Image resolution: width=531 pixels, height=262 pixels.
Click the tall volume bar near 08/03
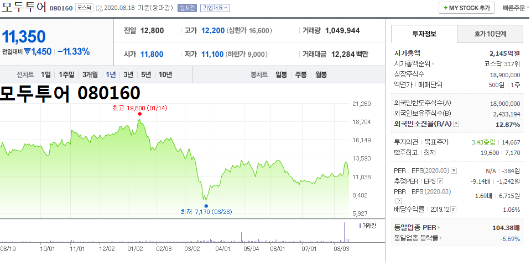point(345,232)
